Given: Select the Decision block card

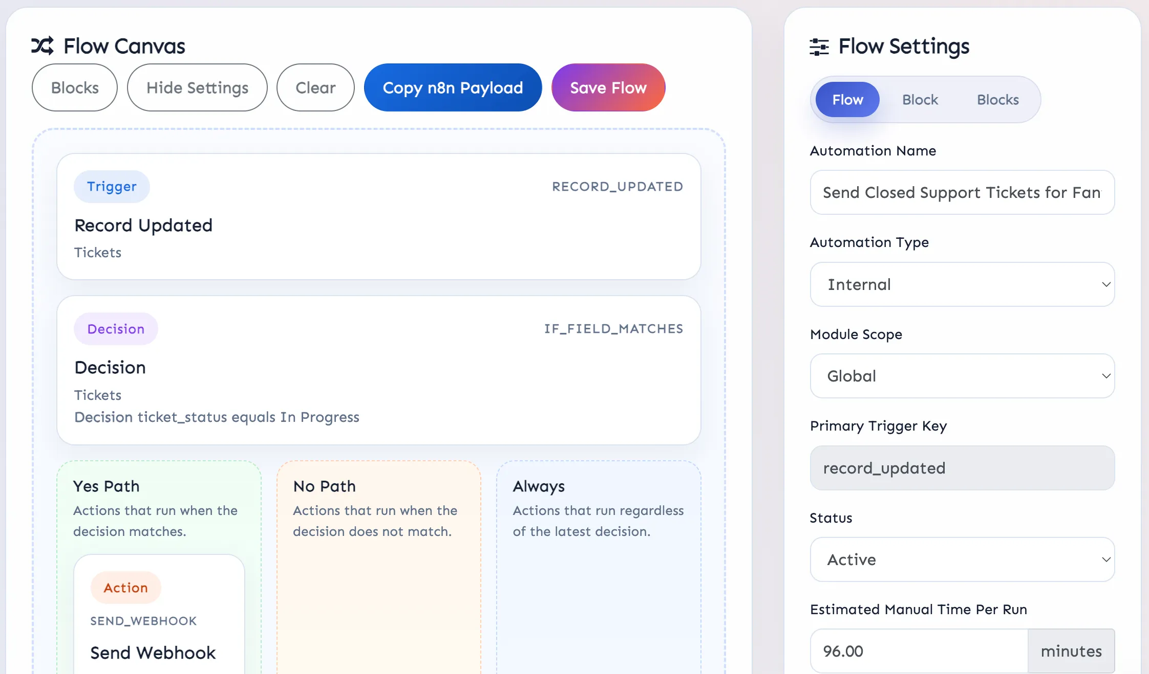Looking at the screenshot, I should tap(378, 370).
